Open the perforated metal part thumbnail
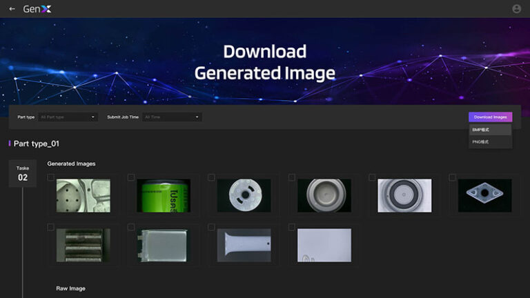Image resolution: width=530 pixels, height=298 pixels. [83, 196]
